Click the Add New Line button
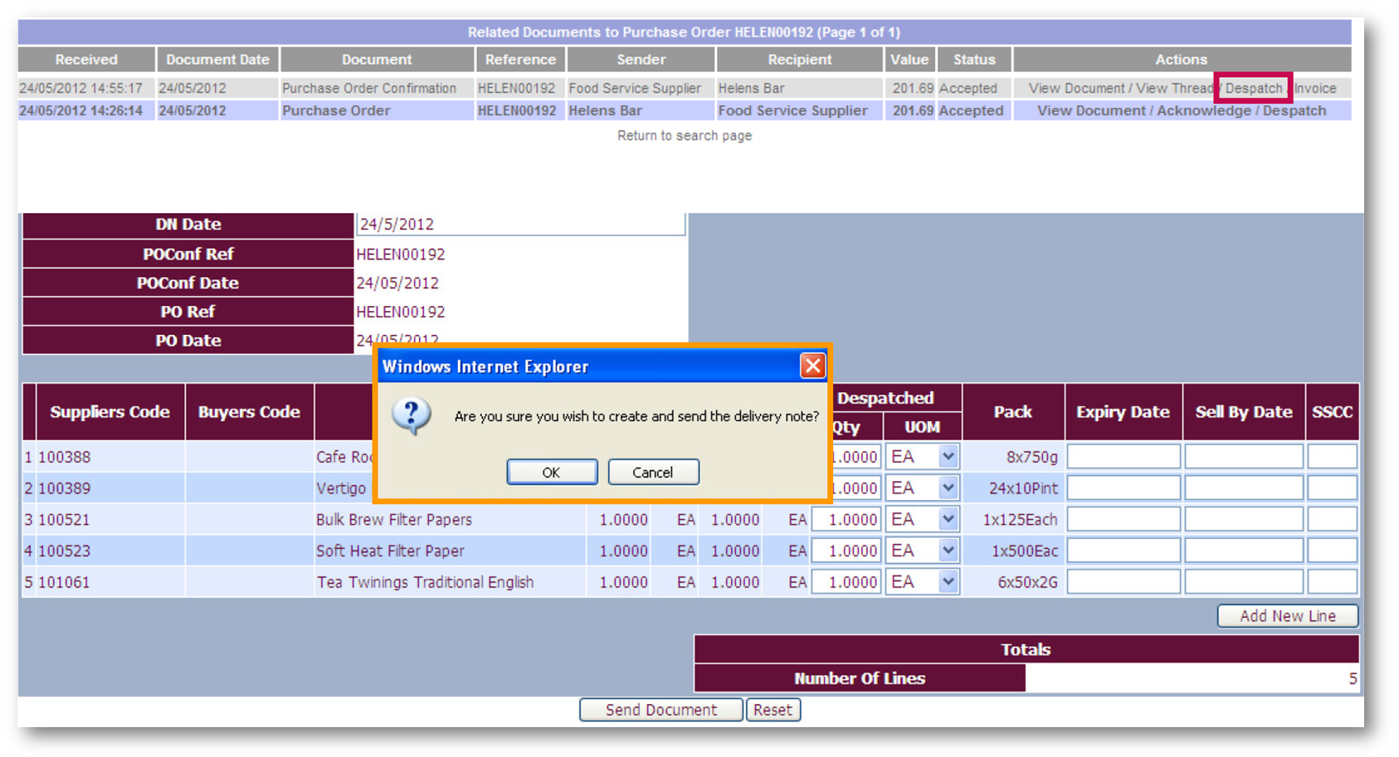 [x=1287, y=616]
